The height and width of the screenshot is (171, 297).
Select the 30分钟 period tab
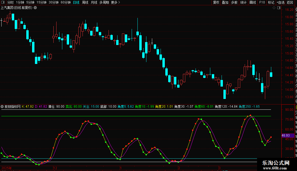[x=54, y=2]
